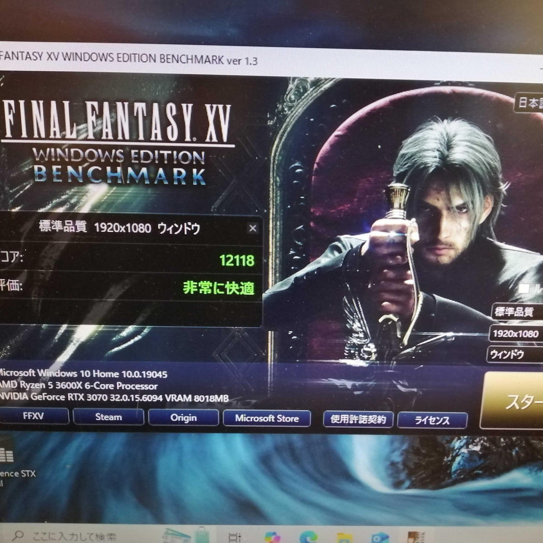Open the Microsoft Store link button
The width and height of the screenshot is (543, 543).
[267, 419]
